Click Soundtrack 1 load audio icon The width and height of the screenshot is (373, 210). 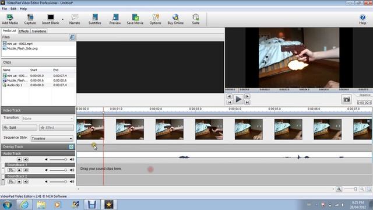pos(11,170)
